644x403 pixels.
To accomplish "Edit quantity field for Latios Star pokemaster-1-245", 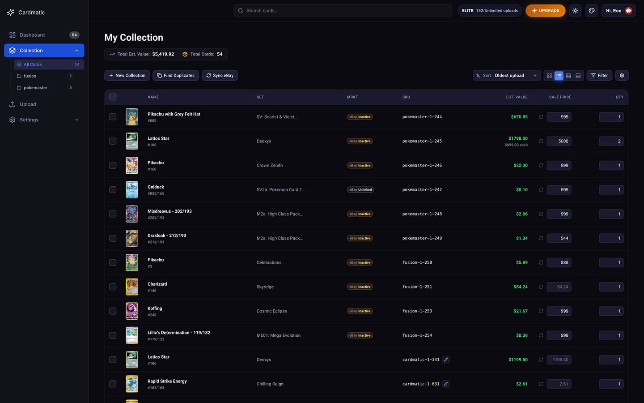I will [x=611, y=141].
